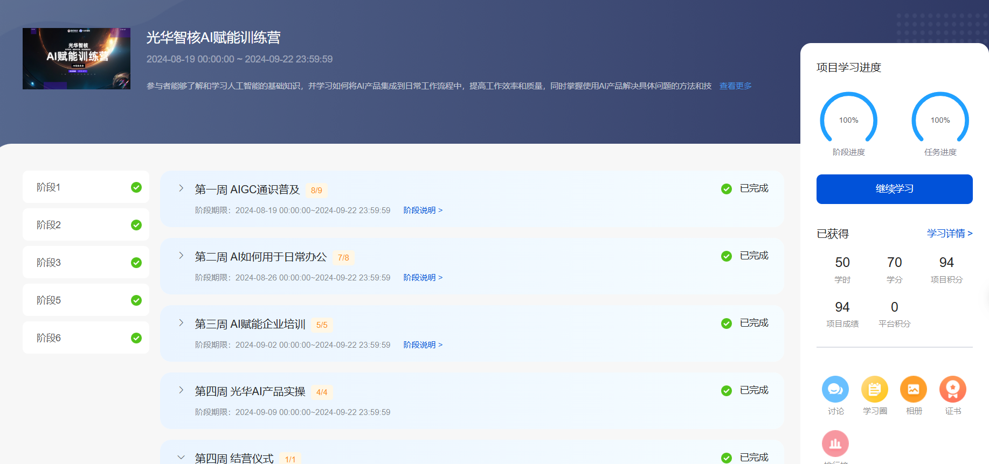Click the course date range under the title
This screenshot has height=464, width=989.
239,59
